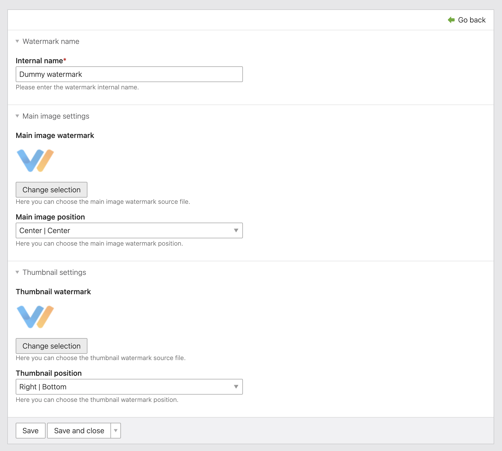The width and height of the screenshot is (502, 451).
Task: Click the main image watermark logo preview
Action: coord(35,160)
